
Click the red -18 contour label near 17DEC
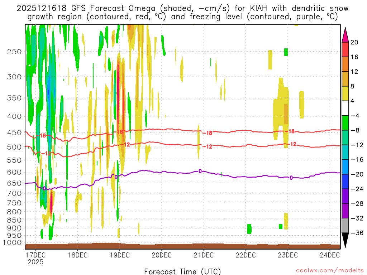pyautogui.click(x=41, y=135)
